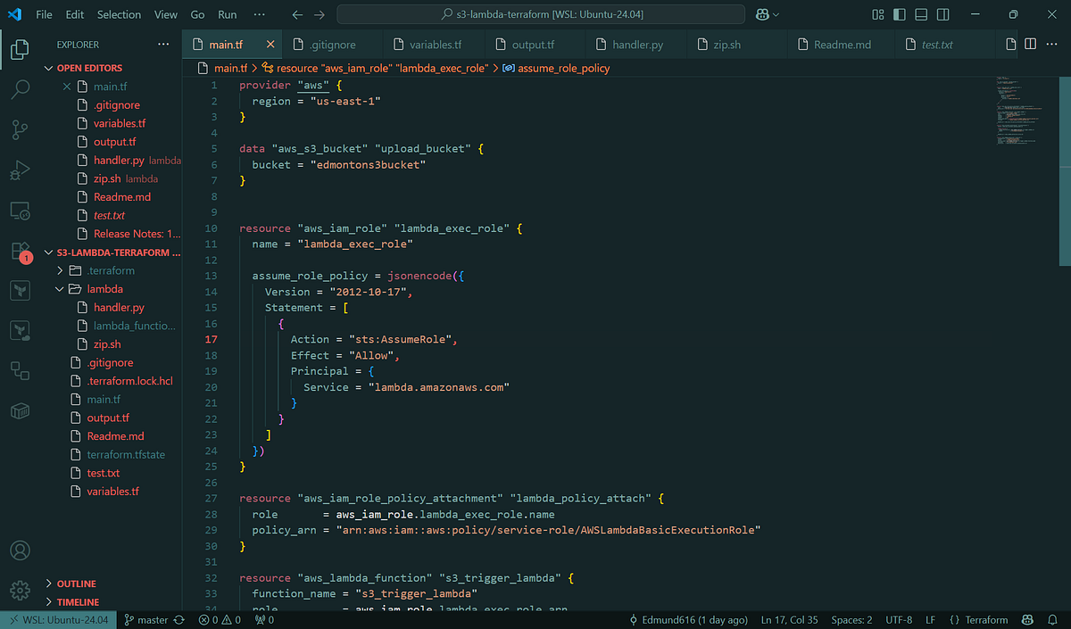Toggle the panel layout control in the title bar

pyautogui.click(x=921, y=14)
